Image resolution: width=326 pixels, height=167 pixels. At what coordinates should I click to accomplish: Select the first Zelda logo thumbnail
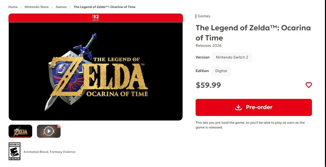tap(20, 131)
